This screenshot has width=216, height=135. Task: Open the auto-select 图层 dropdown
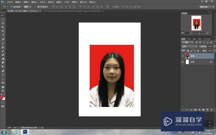(27, 7)
